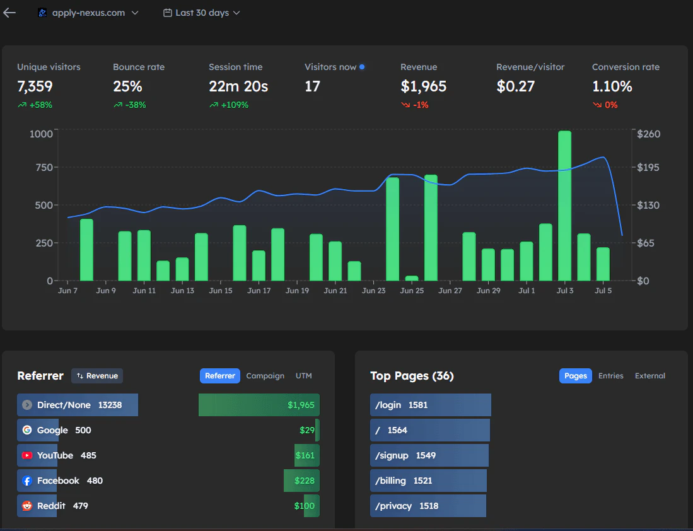Click the Facebook referrer icon
The image size is (693, 531).
pyautogui.click(x=26, y=481)
